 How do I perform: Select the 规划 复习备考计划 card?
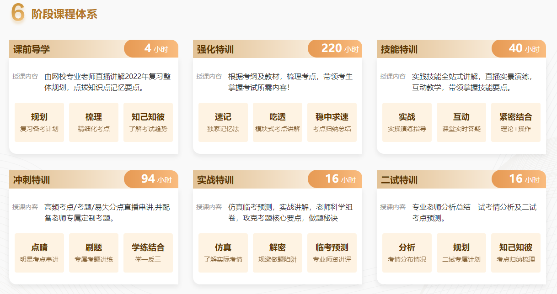tap(39, 122)
